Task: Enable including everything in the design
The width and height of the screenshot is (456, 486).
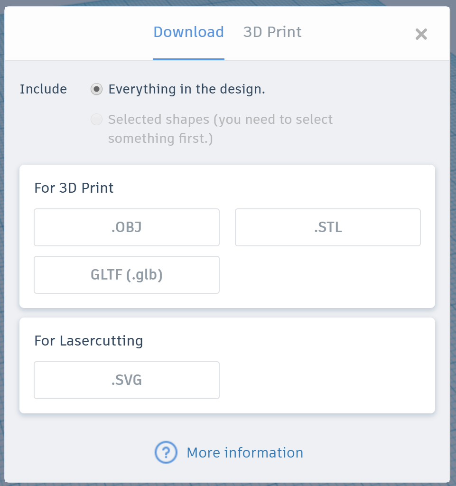Action: click(96, 89)
